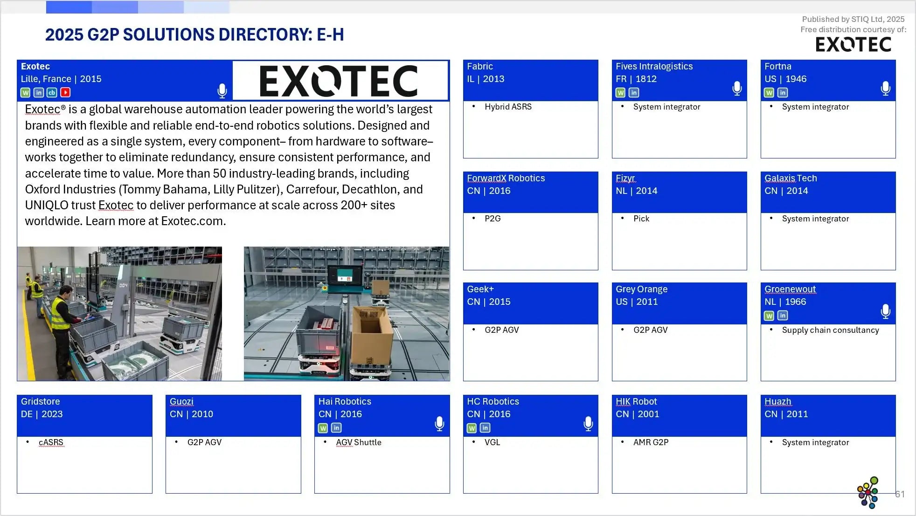This screenshot has height=516, width=916.
Task: Click the 'Lille, France | 2015' text
Action: [61, 79]
